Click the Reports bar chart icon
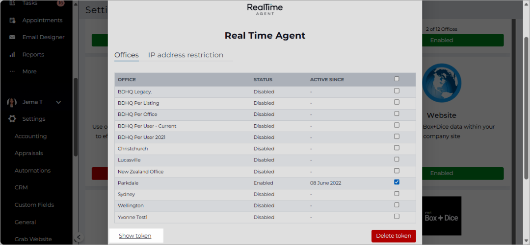Image resolution: width=530 pixels, height=245 pixels. [12, 55]
